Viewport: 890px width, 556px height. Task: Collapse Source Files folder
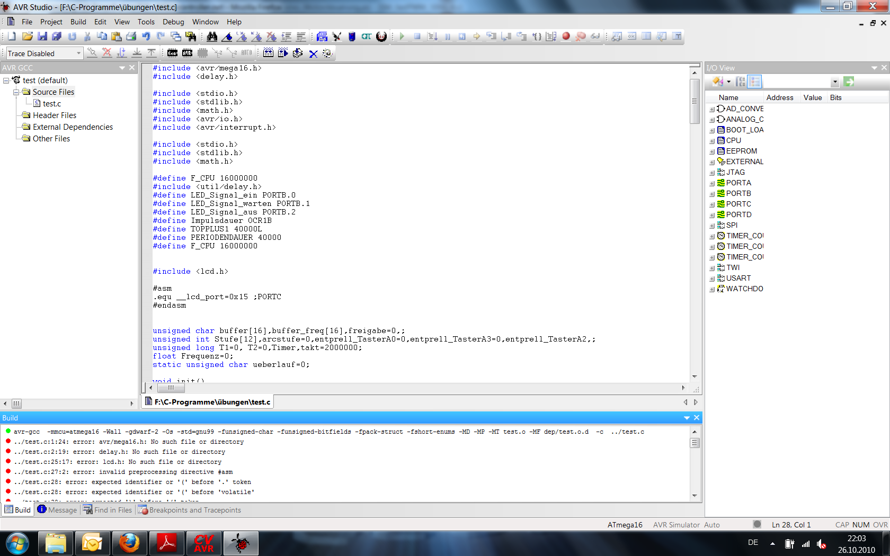(x=16, y=92)
